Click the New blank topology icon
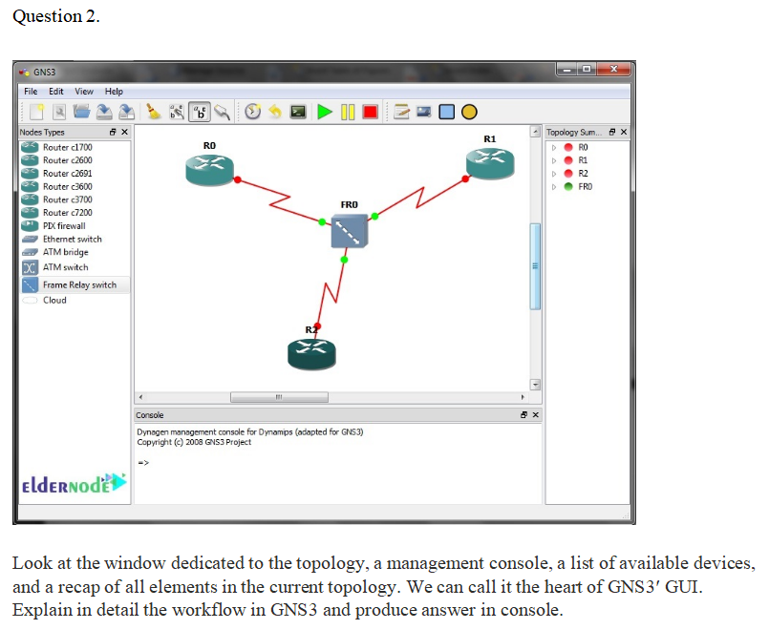 37,112
